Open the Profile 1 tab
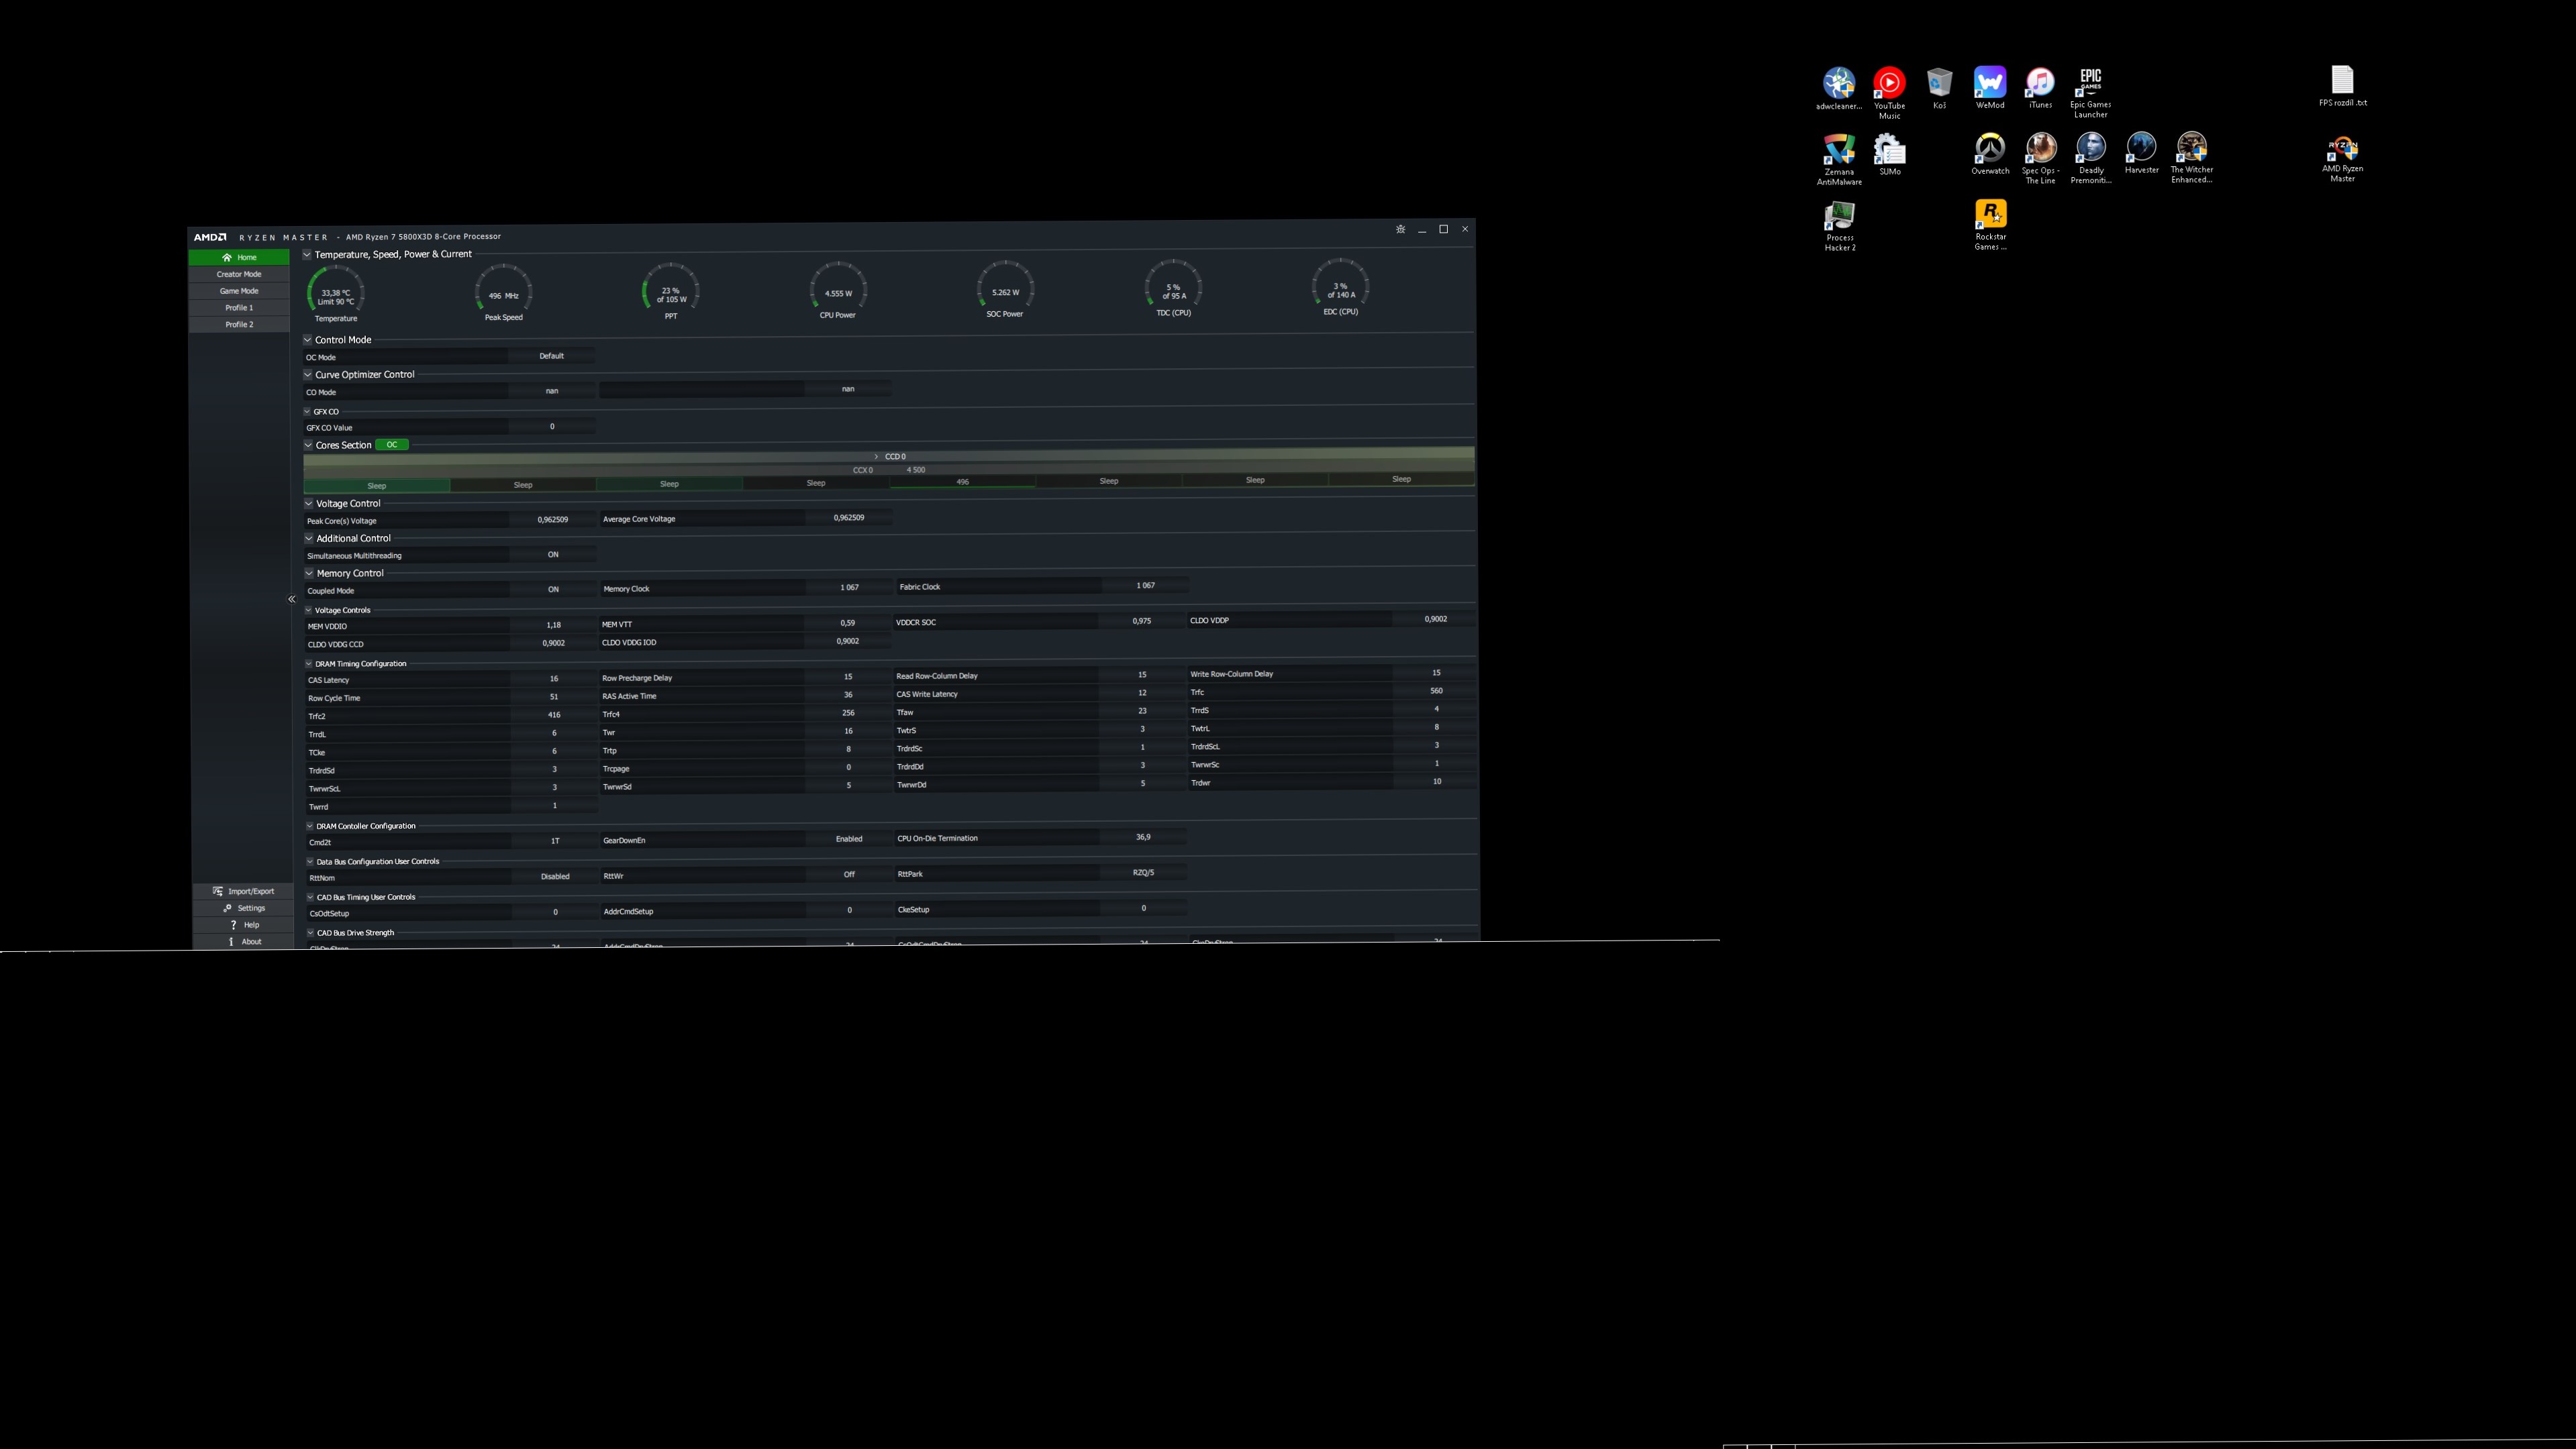 coord(239,308)
